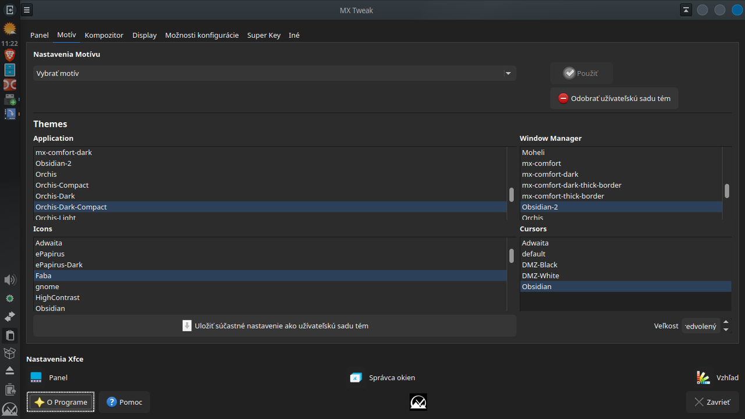Click Uložiť súčastné nastavenie save button
The image size is (745, 419).
pyautogui.click(x=275, y=326)
